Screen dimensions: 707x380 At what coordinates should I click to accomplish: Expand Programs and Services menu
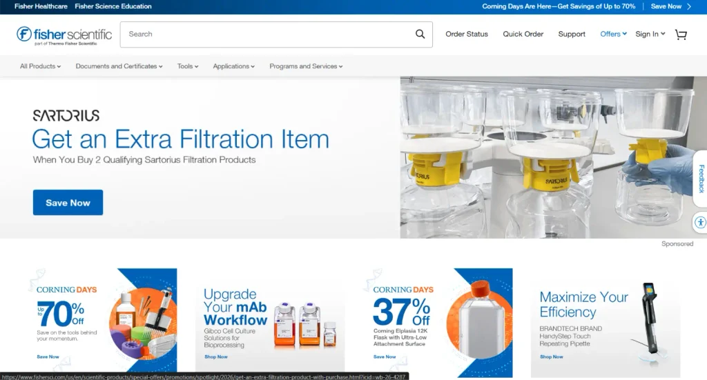(x=306, y=66)
